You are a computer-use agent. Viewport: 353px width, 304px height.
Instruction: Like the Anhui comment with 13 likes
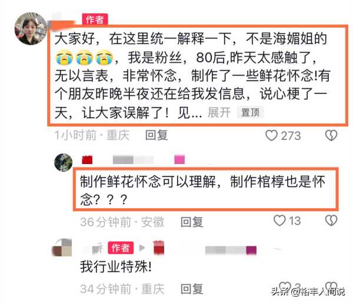tap(279, 221)
